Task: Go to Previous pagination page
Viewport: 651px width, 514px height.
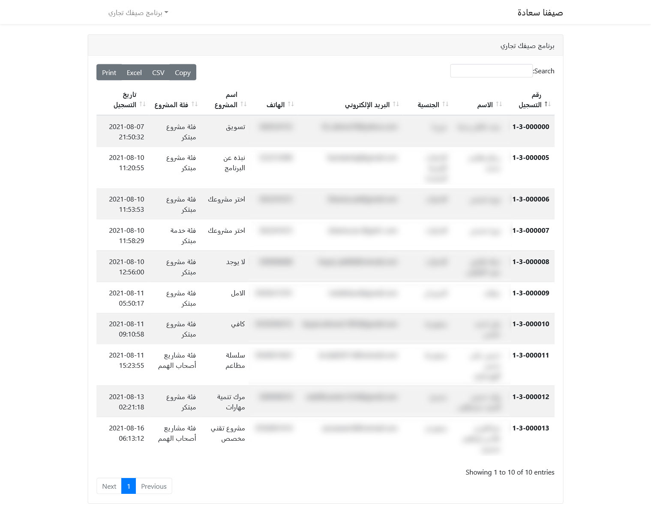Action: pyautogui.click(x=153, y=486)
